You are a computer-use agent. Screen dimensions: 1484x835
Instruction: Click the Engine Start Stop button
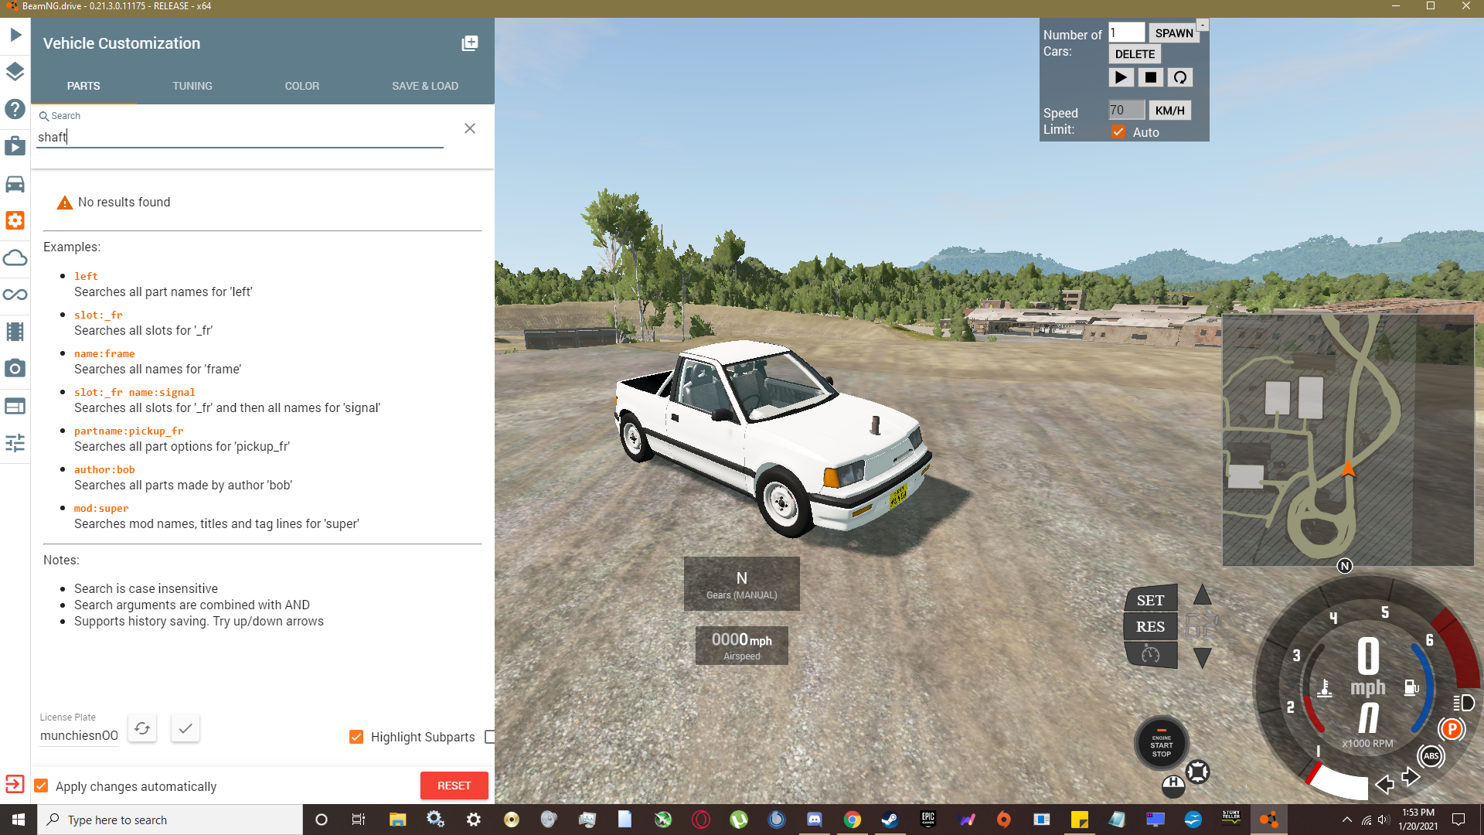point(1162,745)
